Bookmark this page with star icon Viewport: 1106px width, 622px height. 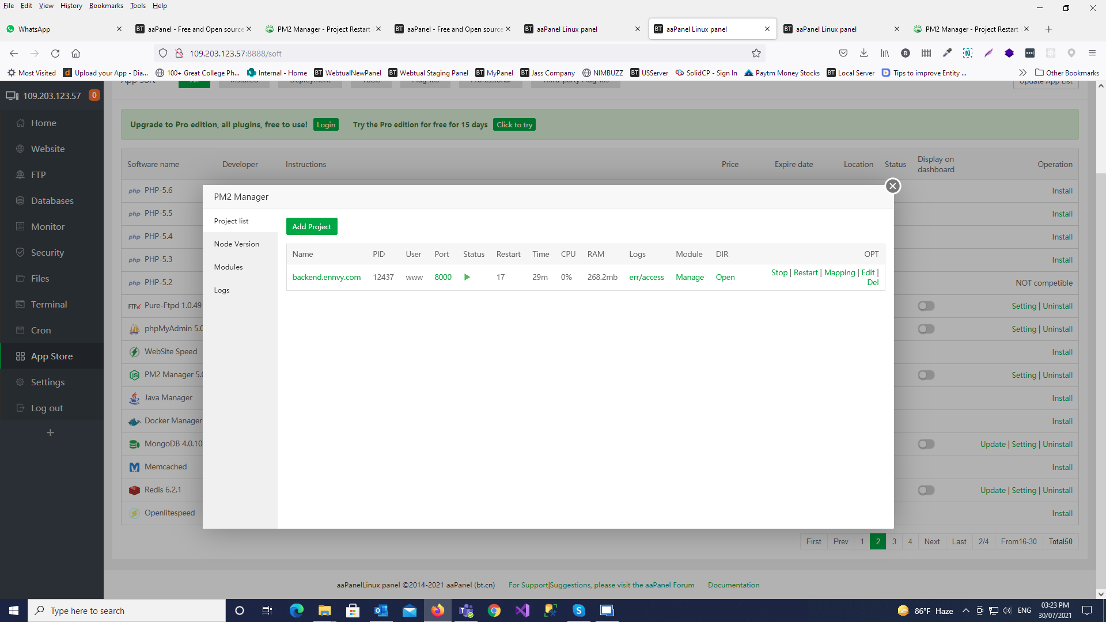(x=756, y=53)
